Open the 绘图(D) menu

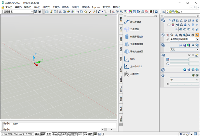66,7
